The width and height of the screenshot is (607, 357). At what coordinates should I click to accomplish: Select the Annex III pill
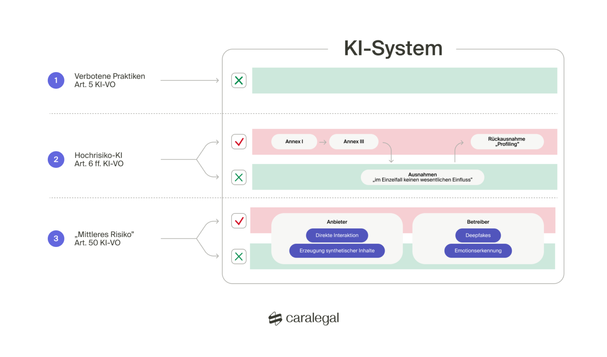click(354, 142)
